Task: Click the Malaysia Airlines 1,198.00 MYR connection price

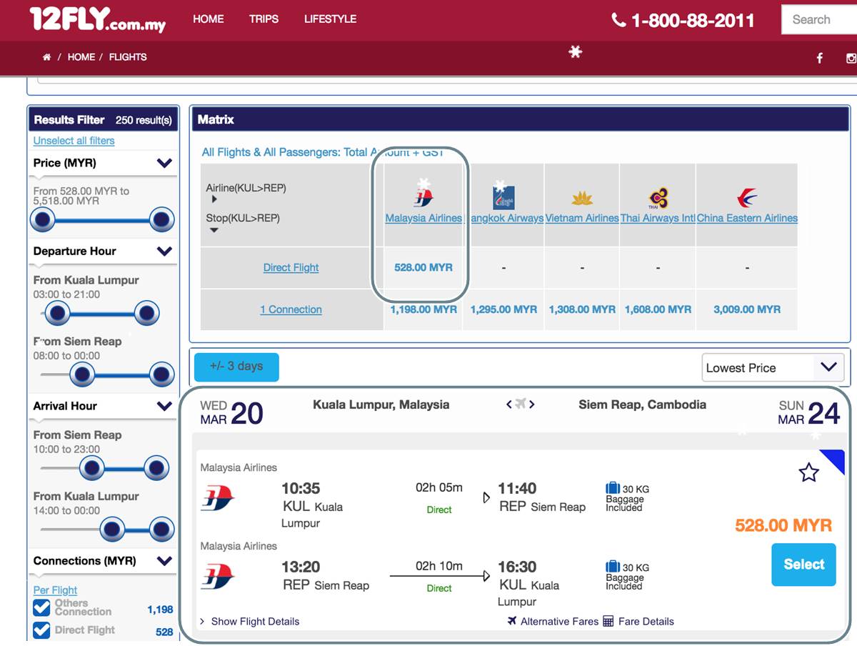Action: click(424, 309)
